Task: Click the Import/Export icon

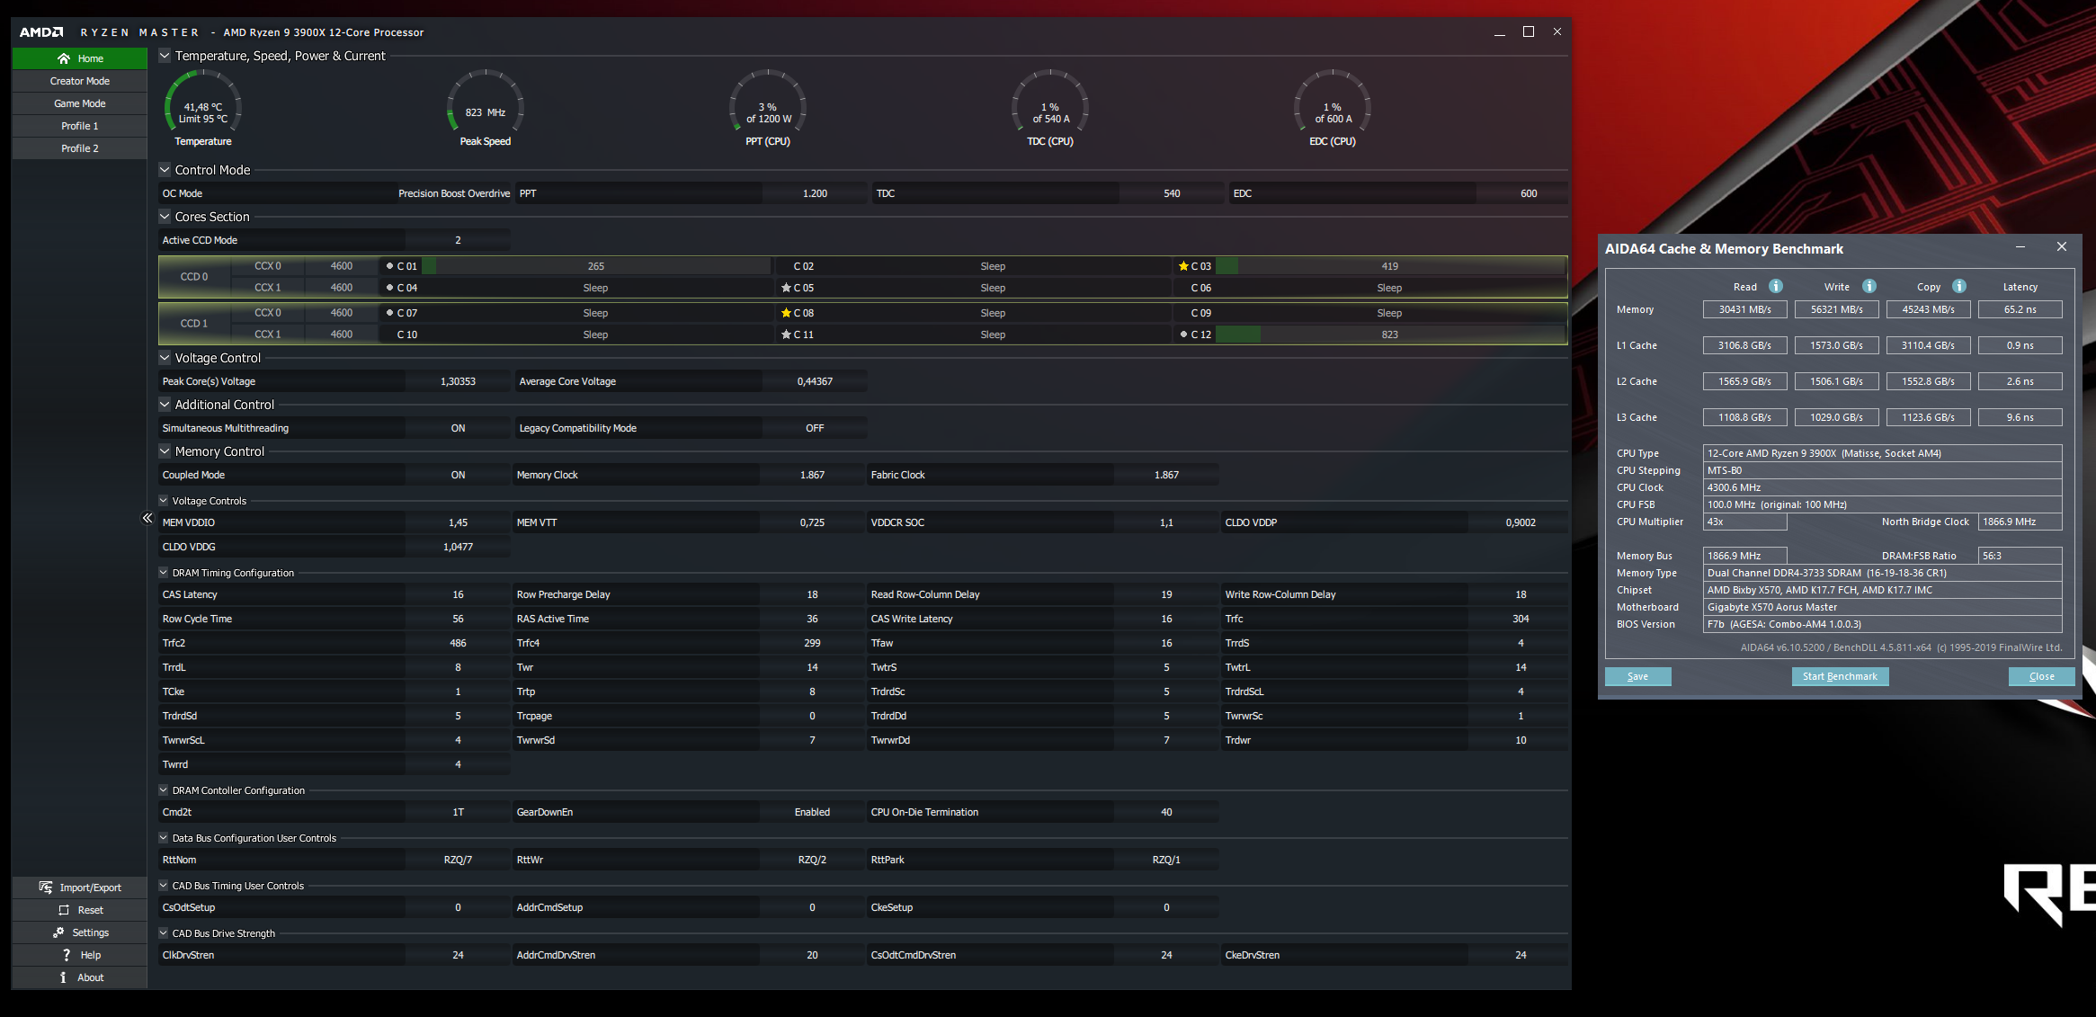Action: point(46,888)
